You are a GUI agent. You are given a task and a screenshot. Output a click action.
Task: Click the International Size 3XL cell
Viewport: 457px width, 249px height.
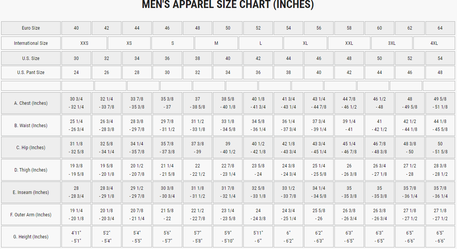392,43
